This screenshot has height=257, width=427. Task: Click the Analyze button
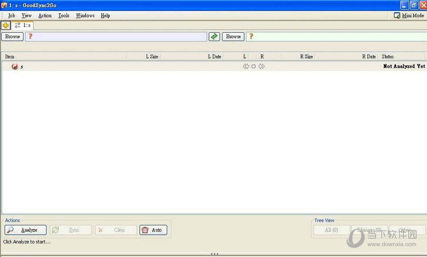pos(26,230)
